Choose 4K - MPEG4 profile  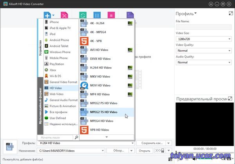coord(107,32)
